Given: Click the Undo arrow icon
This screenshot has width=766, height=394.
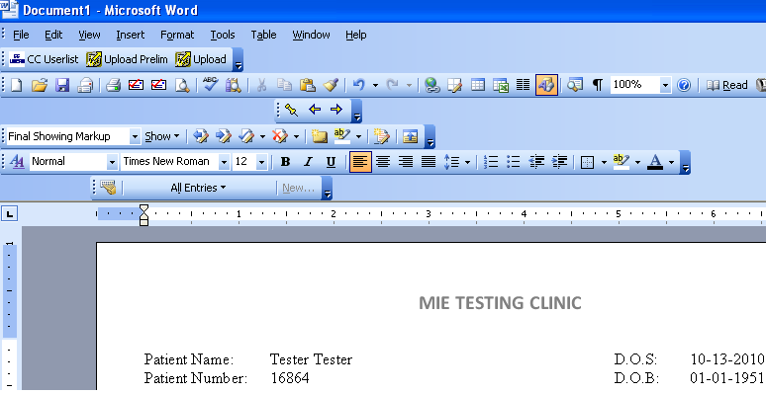Looking at the screenshot, I should point(358,85).
